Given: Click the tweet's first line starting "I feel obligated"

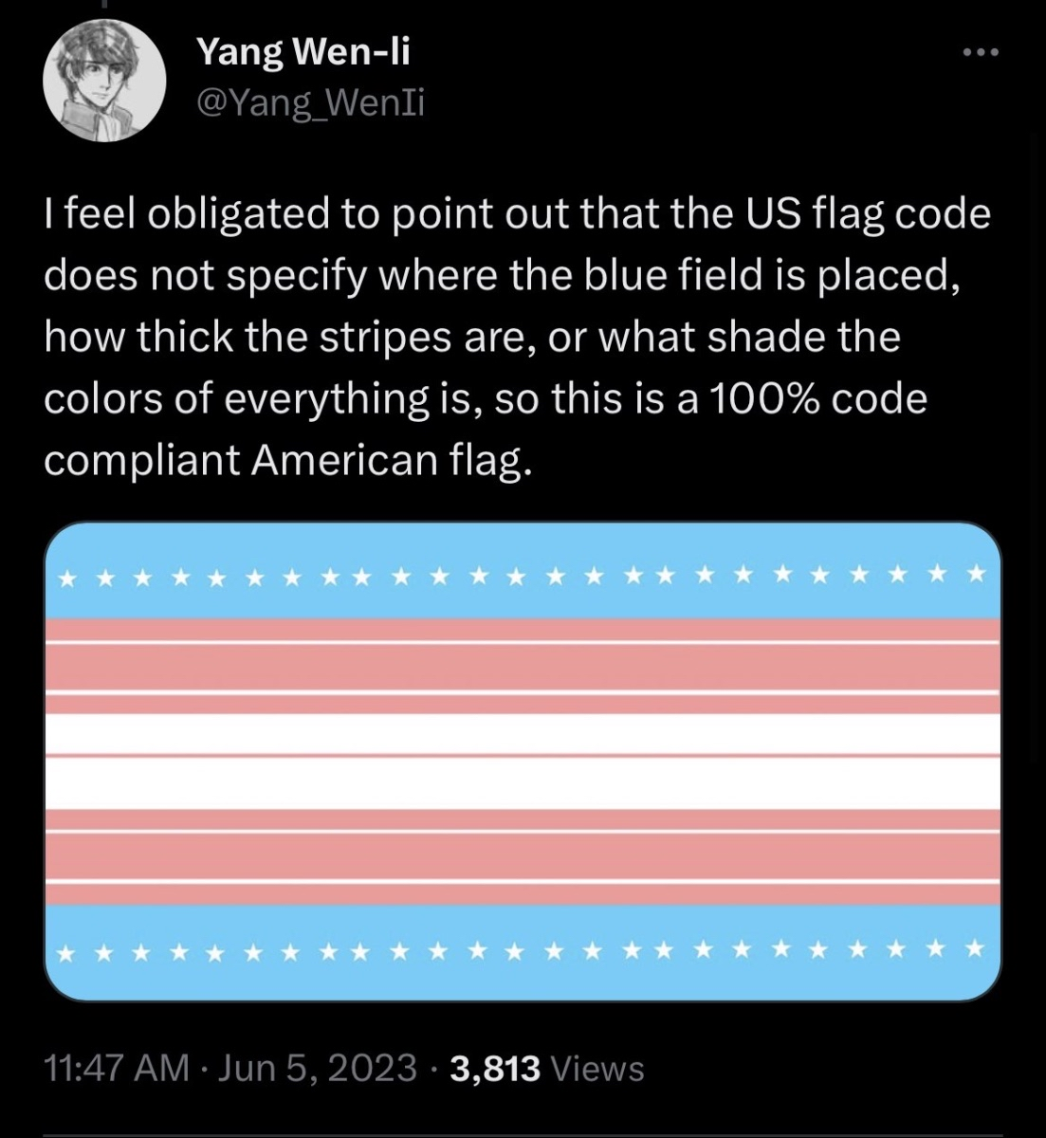Looking at the screenshot, I should tap(517, 214).
